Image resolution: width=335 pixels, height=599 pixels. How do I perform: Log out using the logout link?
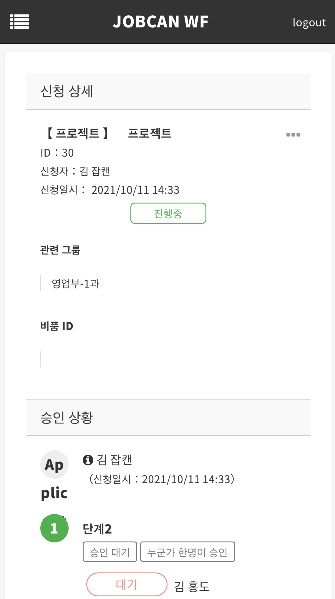309,22
